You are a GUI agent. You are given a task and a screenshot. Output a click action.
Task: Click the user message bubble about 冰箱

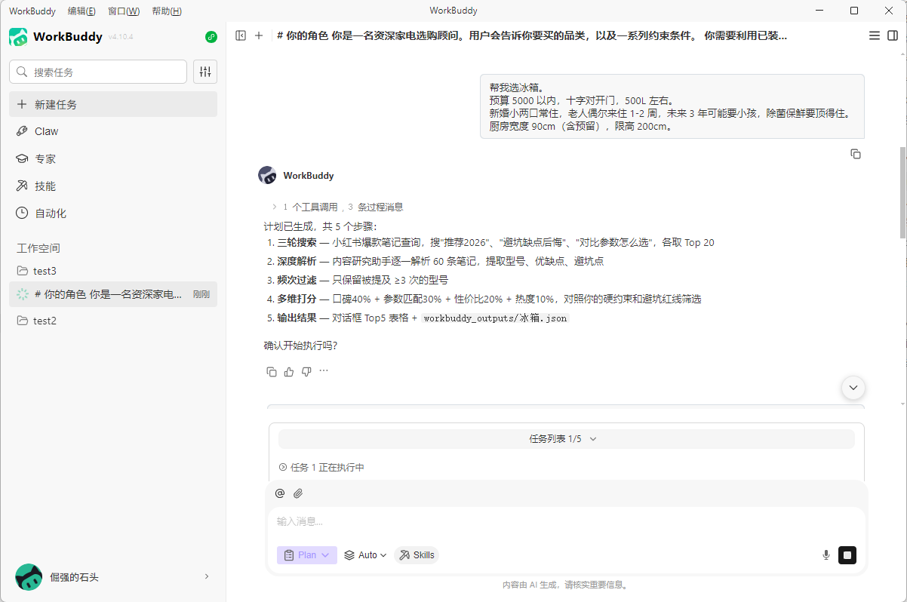pos(672,106)
